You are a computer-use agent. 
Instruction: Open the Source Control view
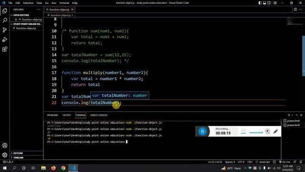[x=5, y=30]
